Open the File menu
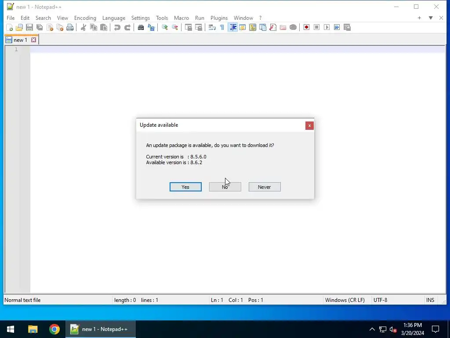Image resolution: width=450 pixels, height=338 pixels. point(11,18)
